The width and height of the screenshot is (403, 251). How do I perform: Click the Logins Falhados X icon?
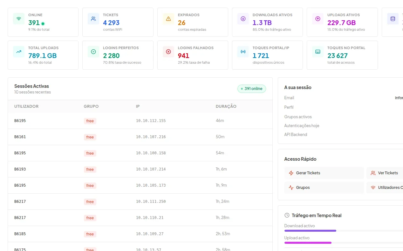[168, 52]
